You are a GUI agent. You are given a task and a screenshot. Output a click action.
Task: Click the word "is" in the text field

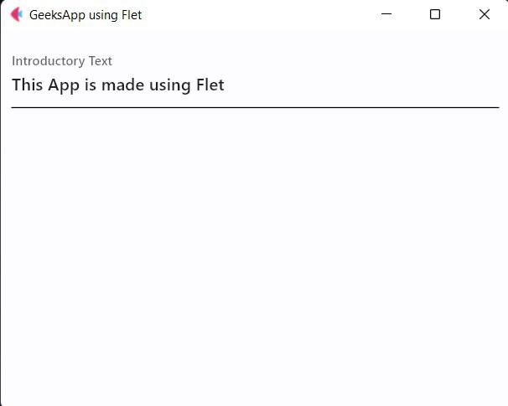coord(91,85)
